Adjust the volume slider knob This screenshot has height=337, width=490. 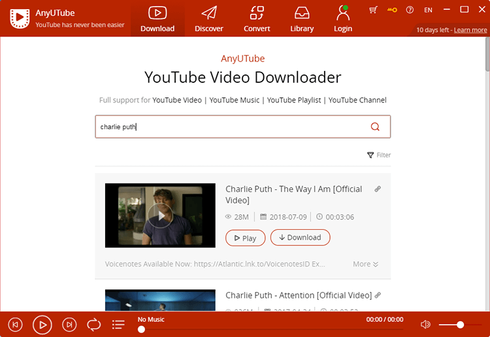460,325
